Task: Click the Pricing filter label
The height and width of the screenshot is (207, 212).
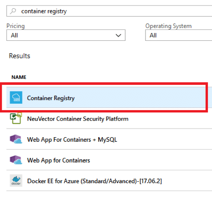Action: 16,26
